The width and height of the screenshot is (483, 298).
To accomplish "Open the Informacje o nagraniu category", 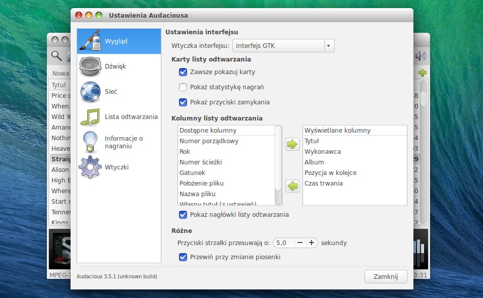I will [119, 142].
